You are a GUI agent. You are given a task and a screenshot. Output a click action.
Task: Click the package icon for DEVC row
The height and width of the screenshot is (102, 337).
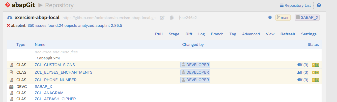point(11,87)
